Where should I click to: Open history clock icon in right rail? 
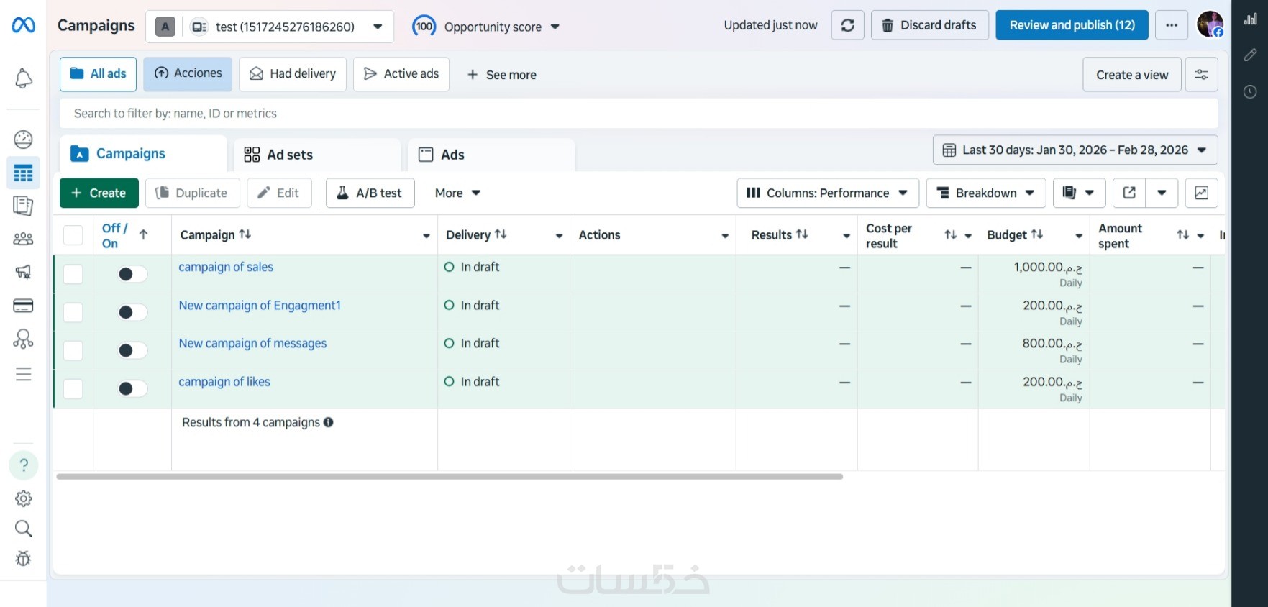1251,92
